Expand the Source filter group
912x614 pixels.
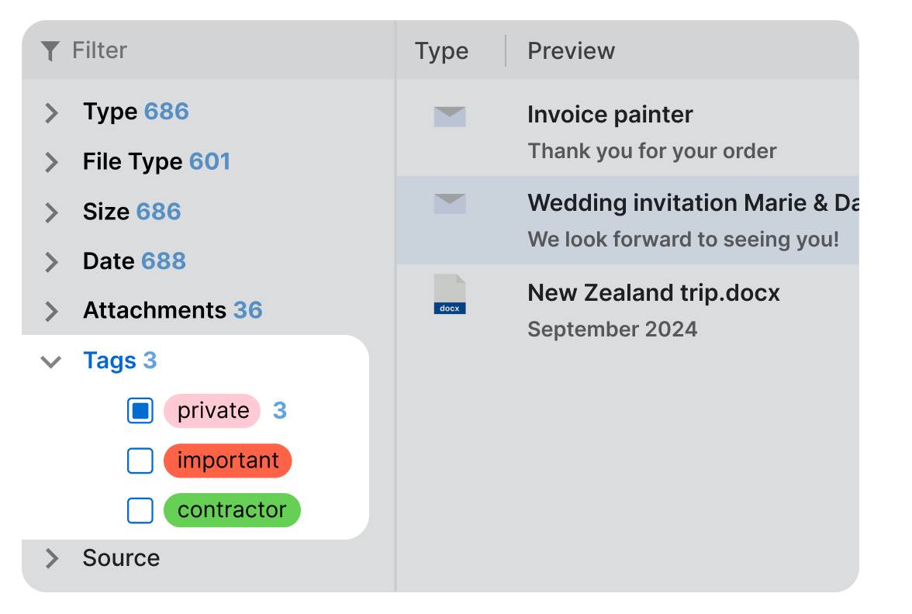(x=52, y=558)
